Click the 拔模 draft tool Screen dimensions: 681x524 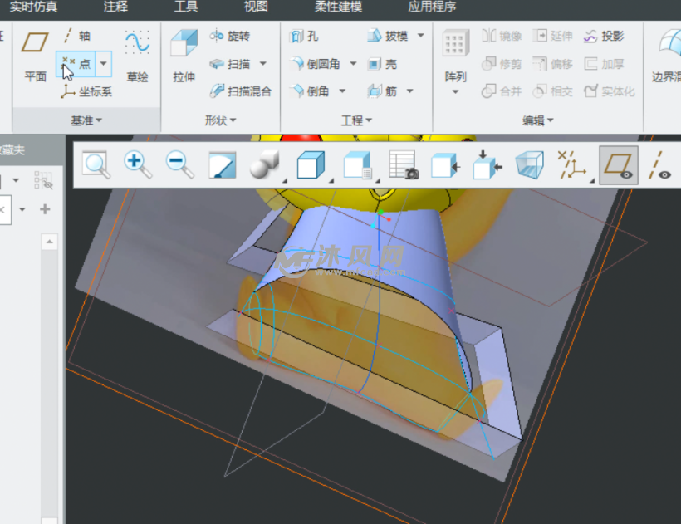(387, 36)
